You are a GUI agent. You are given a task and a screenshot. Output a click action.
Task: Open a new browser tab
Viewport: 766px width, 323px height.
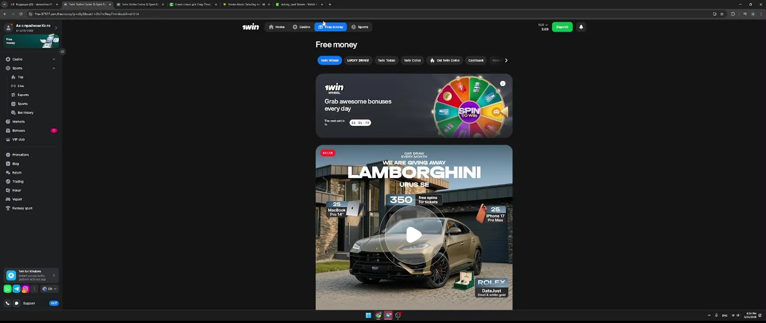click(330, 4)
